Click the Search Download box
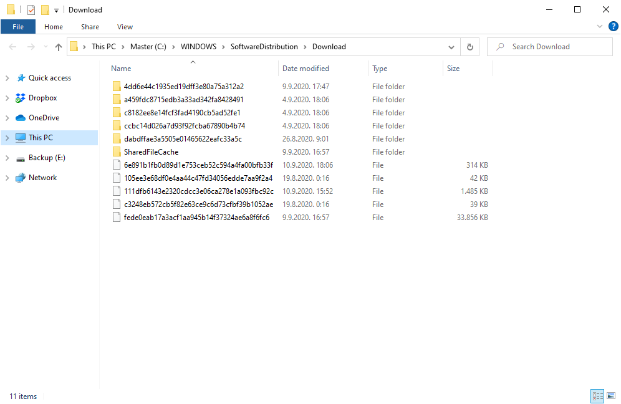Screen dimensions: 621x404 coord(550,47)
